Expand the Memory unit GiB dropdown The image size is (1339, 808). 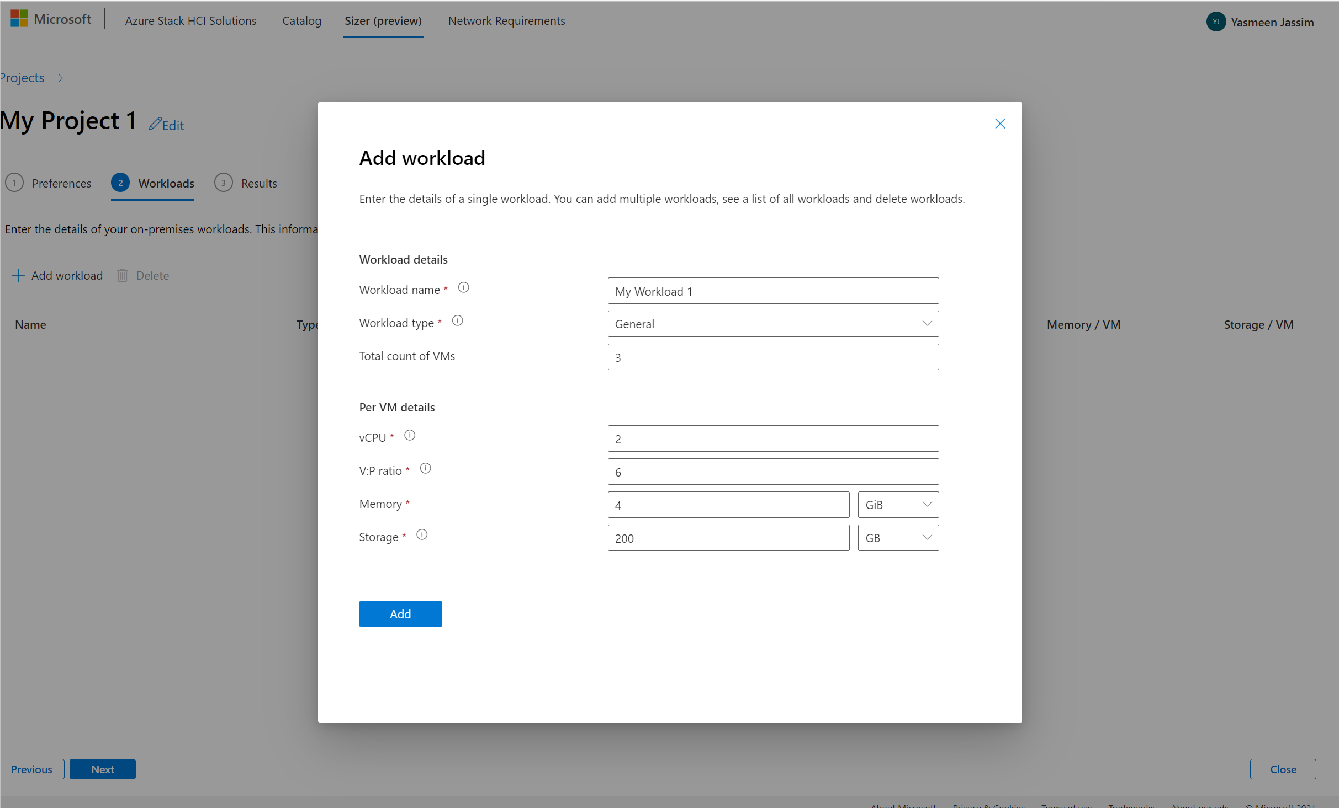pyautogui.click(x=898, y=505)
